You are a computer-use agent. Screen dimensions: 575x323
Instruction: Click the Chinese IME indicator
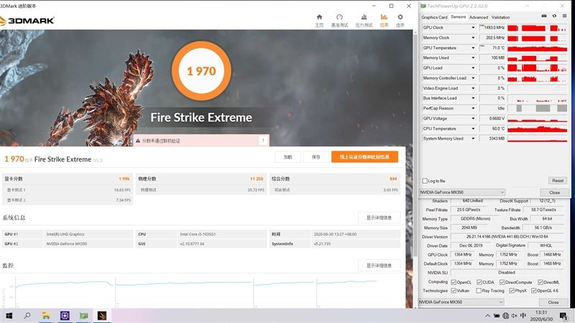523,316
